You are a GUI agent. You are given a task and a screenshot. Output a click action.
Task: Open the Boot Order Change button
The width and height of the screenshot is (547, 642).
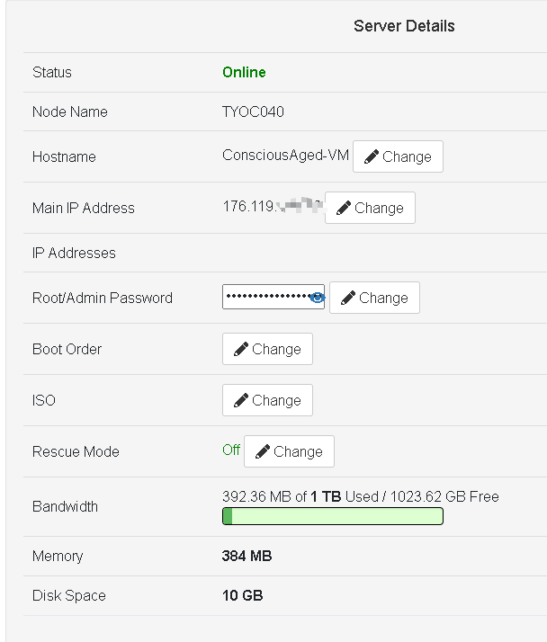tap(267, 349)
